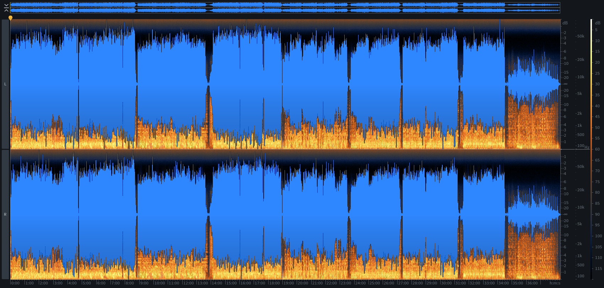Click the dB label above the amplitude scale
The width and height of the screenshot is (604, 288).
(565, 23)
